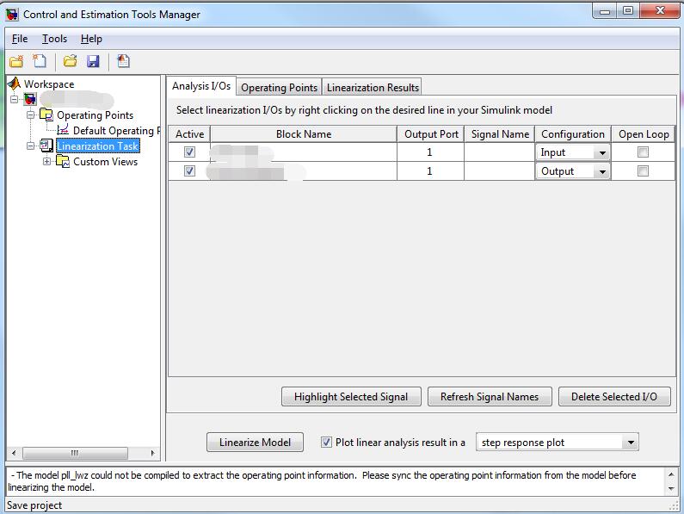Viewport: 684px width, 514px height.
Task: Open the Help menu
Action: [x=91, y=39]
